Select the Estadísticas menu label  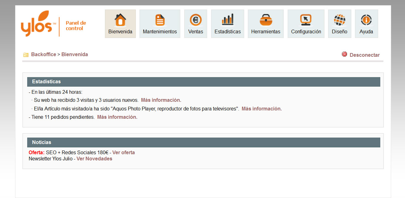[228, 32]
